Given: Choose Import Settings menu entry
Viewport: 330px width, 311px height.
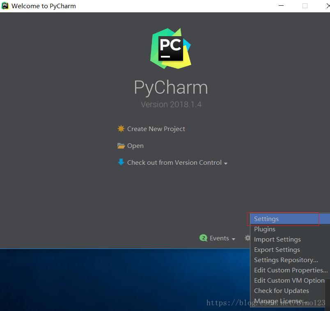Looking at the screenshot, I should click(290, 240).
